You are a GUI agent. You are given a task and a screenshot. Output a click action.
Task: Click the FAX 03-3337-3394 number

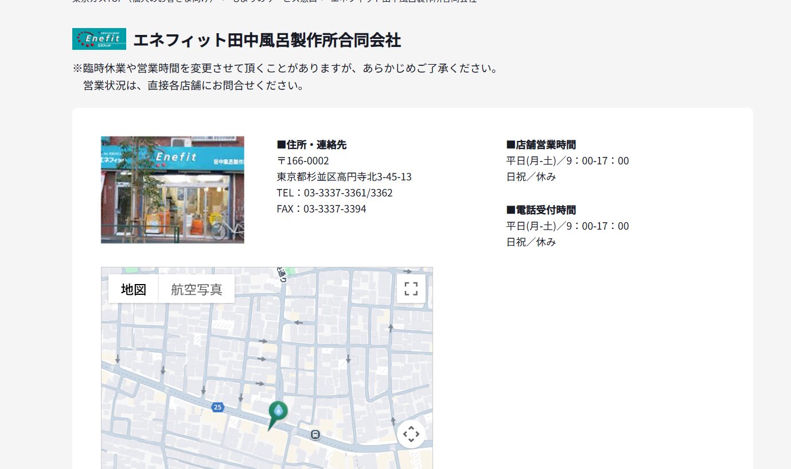click(x=321, y=209)
